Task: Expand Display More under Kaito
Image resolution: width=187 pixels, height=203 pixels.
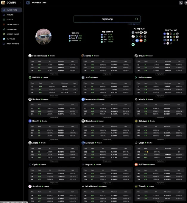Action: point(160,96)
